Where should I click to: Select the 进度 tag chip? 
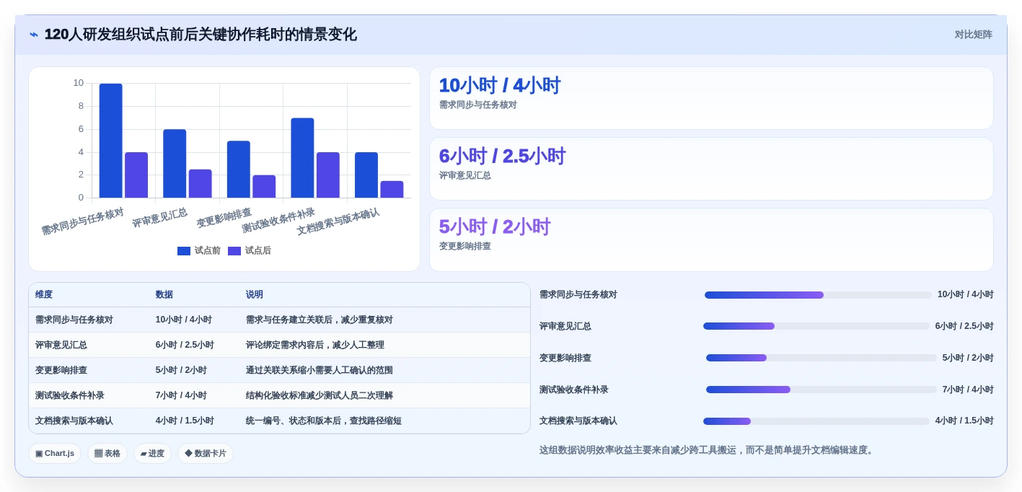click(x=152, y=453)
